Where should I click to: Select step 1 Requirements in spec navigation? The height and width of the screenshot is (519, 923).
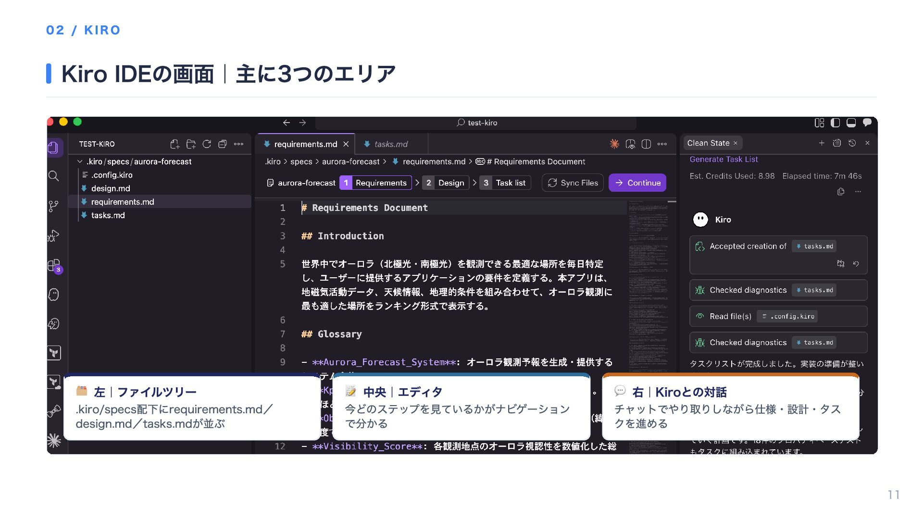(x=375, y=183)
